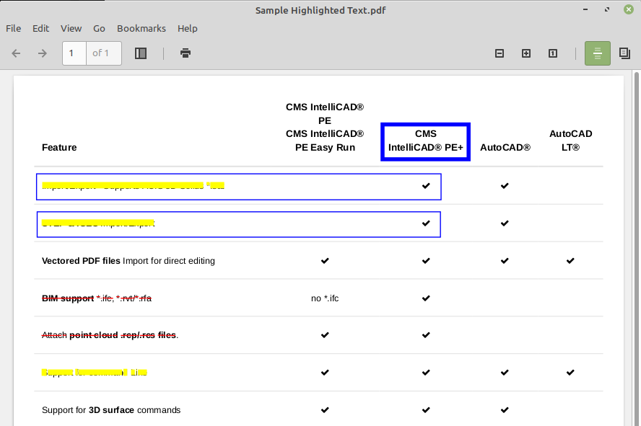
Task: Open the File menu
Action: (14, 29)
